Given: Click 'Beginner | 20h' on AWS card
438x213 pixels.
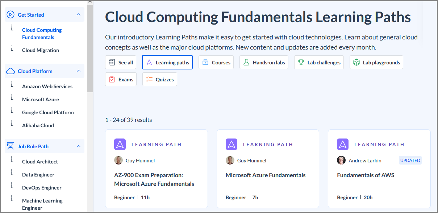Looking at the screenshot, I should point(355,197).
